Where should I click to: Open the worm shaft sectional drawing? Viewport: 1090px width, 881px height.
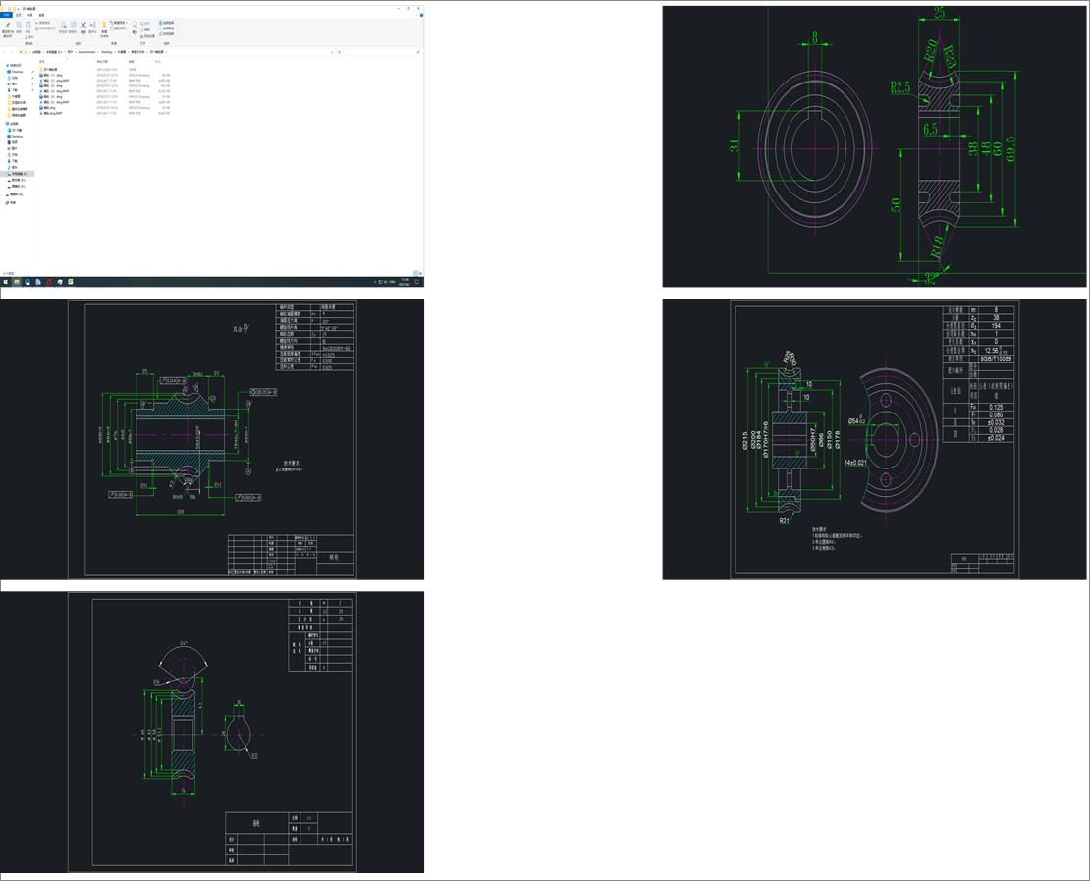tap(212, 439)
